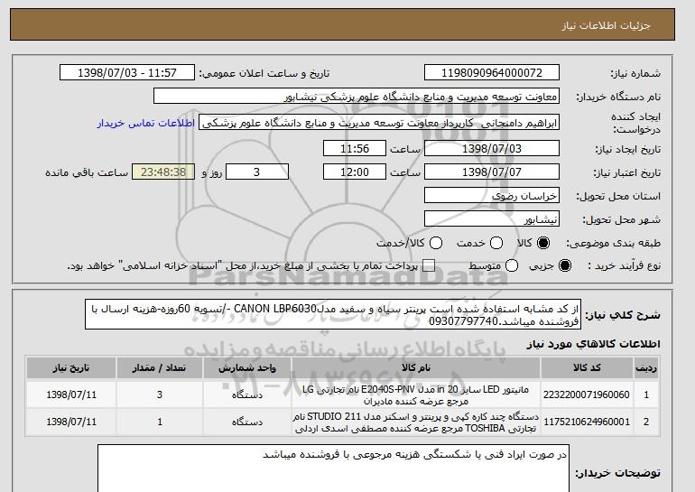Screen dimensions: 695x492
Task: Click اطلاعات کالاهای مورد نیاز section heading
Action: tap(594, 344)
